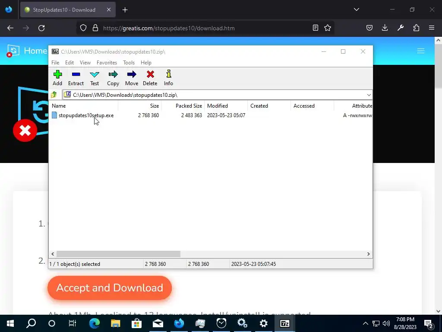Open View menu in 7-Zip
This screenshot has height=332, width=442.
point(85,63)
